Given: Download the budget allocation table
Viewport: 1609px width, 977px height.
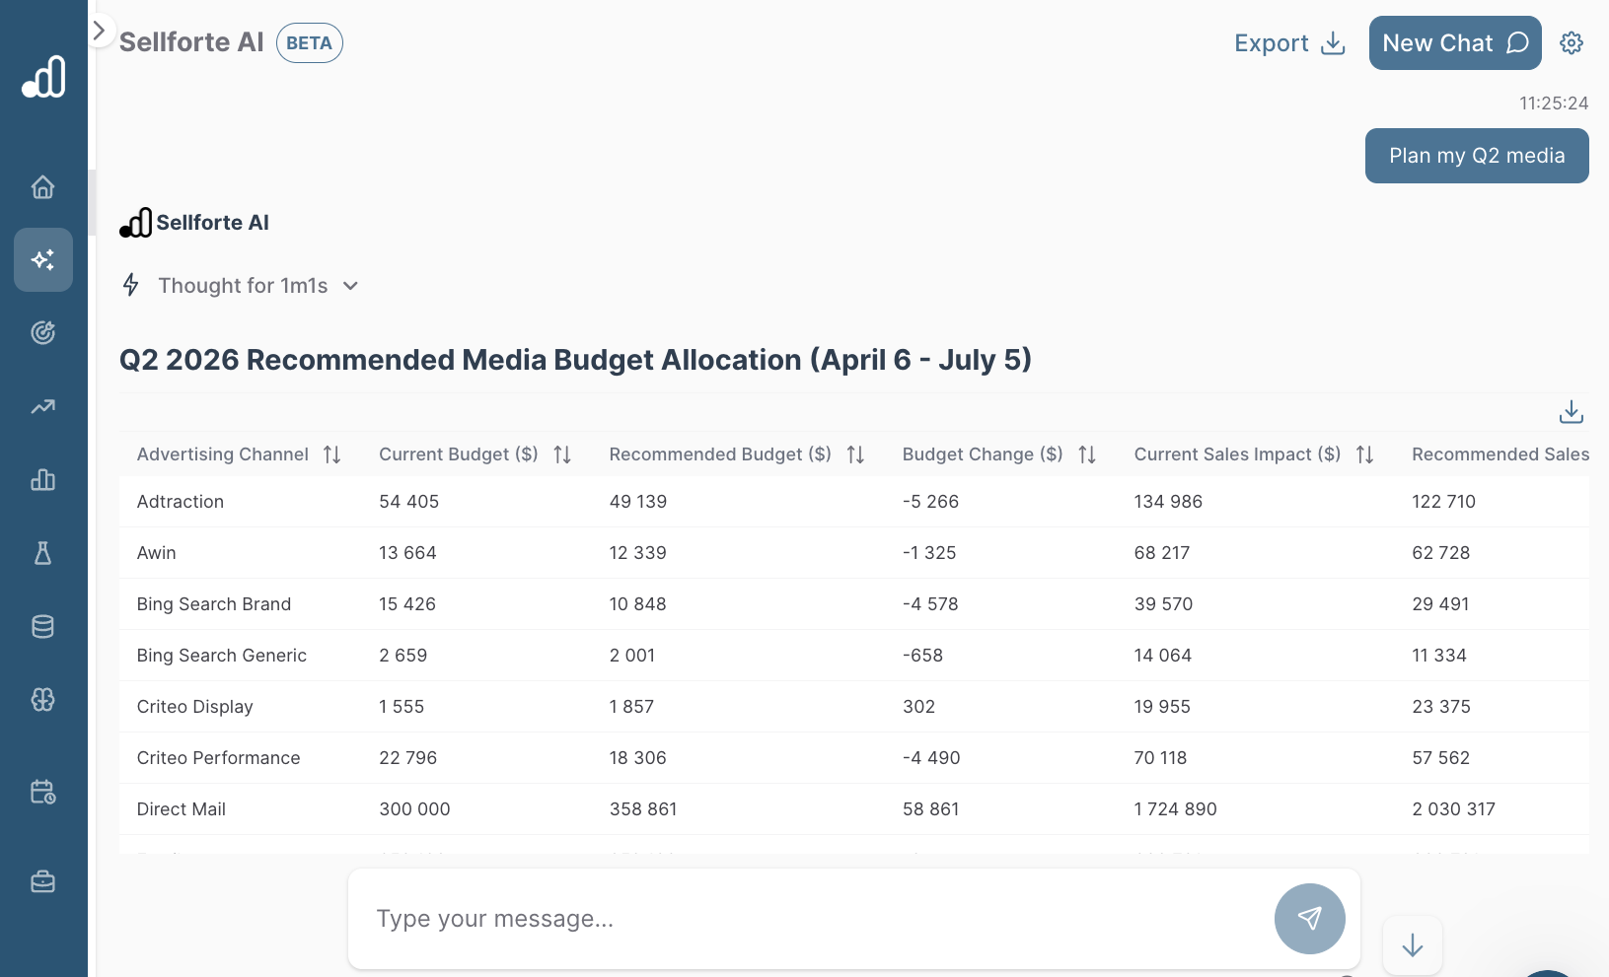Looking at the screenshot, I should pyautogui.click(x=1571, y=412).
